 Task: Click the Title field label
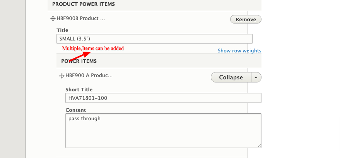click(x=62, y=30)
